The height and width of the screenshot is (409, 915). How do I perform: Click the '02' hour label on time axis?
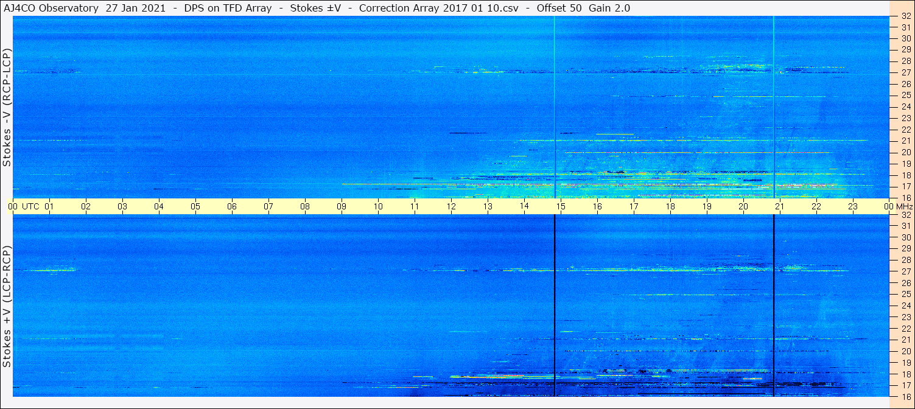pos(86,206)
